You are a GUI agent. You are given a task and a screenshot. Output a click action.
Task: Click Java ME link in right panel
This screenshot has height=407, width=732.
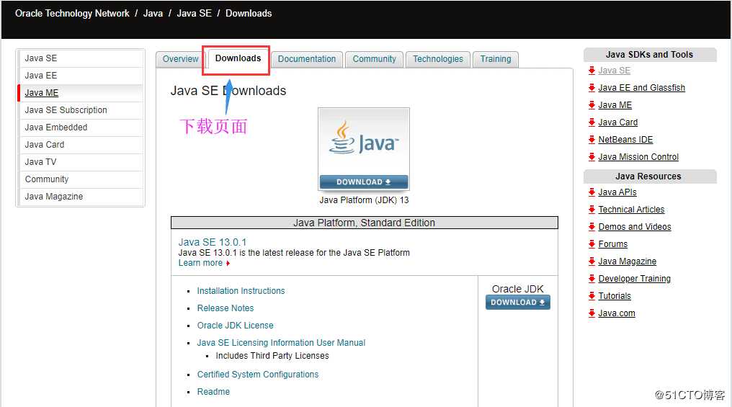click(x=615, y=105)
